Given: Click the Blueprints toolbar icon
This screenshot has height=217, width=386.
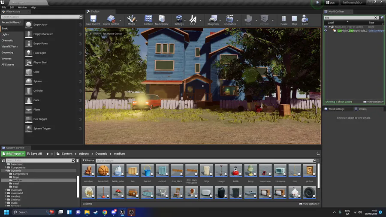Looking at the screenshot, I should 213,20.
